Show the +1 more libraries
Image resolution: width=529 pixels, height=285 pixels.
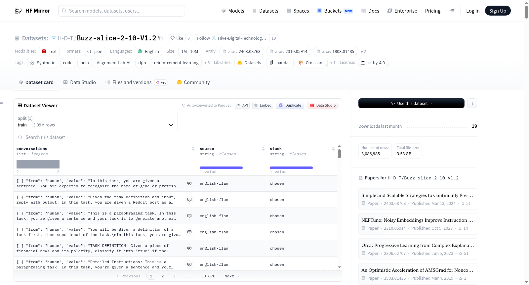pyautogui.click(x=333, y=63)
